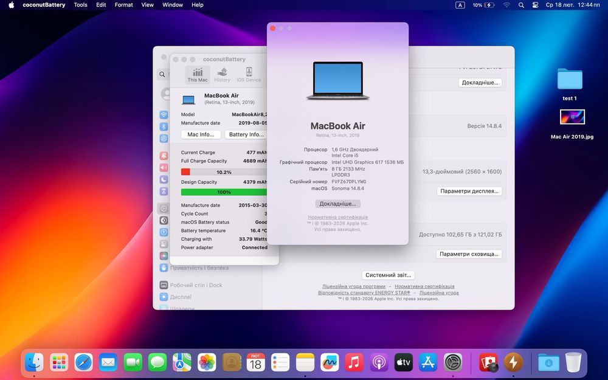The width and height of the screenshot is (608, 380).
Task: Open Notes from the Dock
Action: pyautogui.click(x=305, y=362)
